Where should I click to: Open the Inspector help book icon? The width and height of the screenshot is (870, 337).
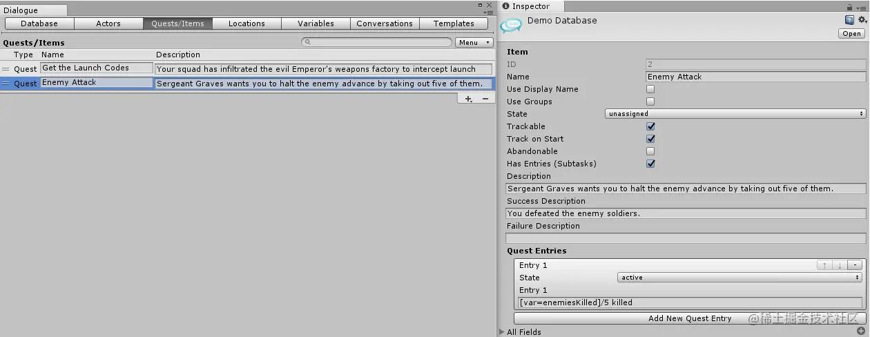pyautogui.click(x=849, y=20)
